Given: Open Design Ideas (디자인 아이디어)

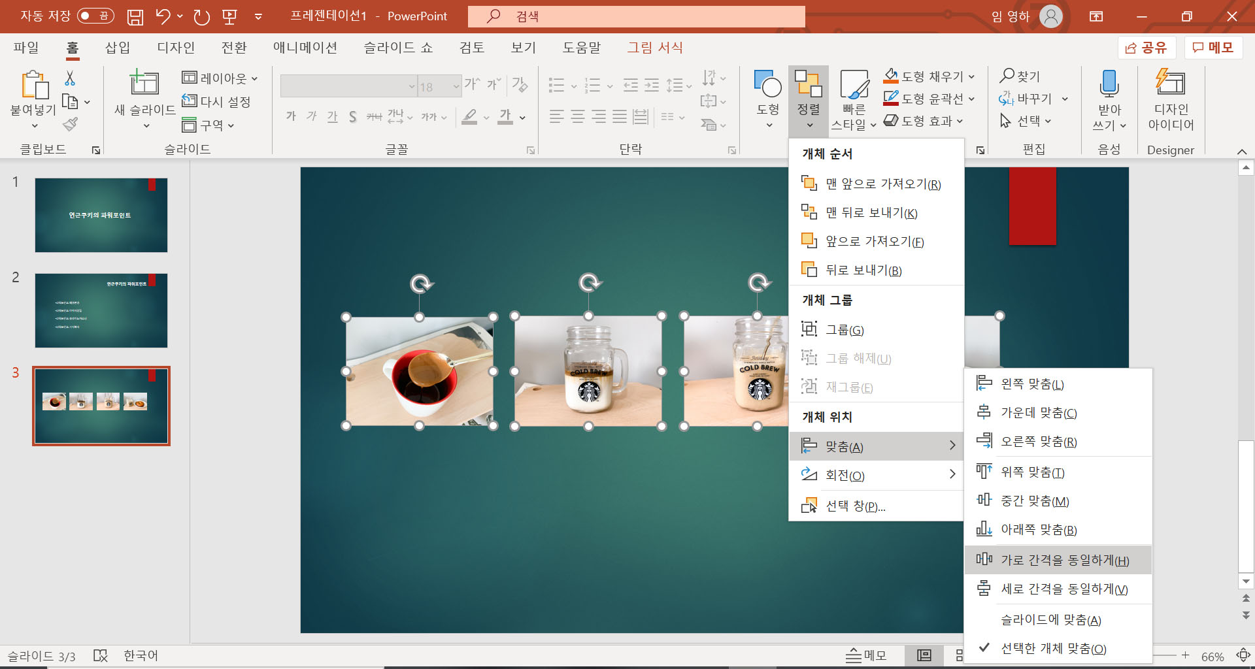Looking at the screenshot, I should [1170, 99].
